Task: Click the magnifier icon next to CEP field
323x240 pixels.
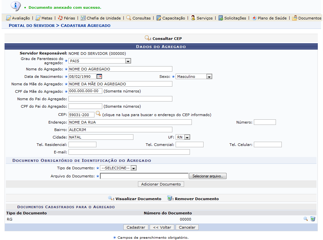Action: pos(98,114)
